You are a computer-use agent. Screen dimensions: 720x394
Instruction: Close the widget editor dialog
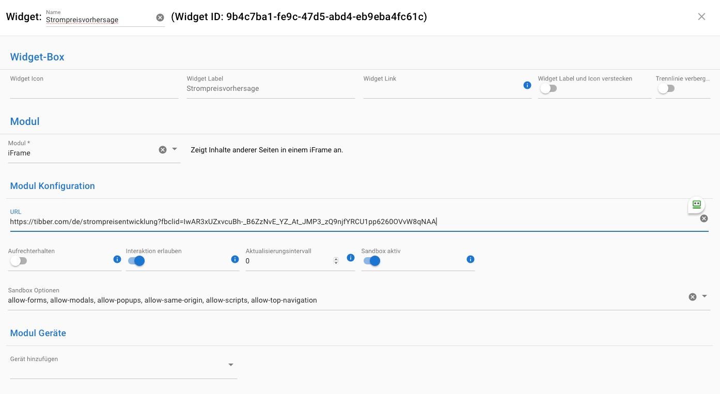tap(701, 17)
